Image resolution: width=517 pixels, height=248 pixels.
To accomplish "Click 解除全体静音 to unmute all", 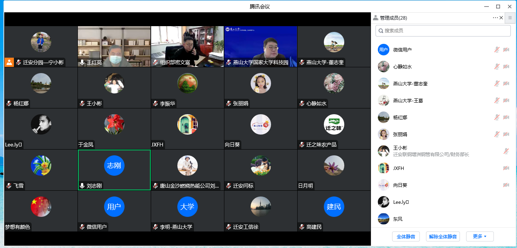I will point(443,236).
